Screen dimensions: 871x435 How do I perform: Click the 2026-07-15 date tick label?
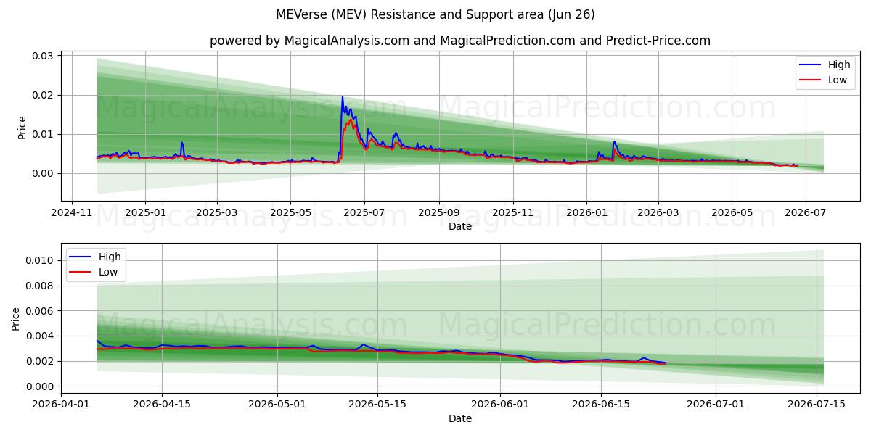(x=817, y=405)
